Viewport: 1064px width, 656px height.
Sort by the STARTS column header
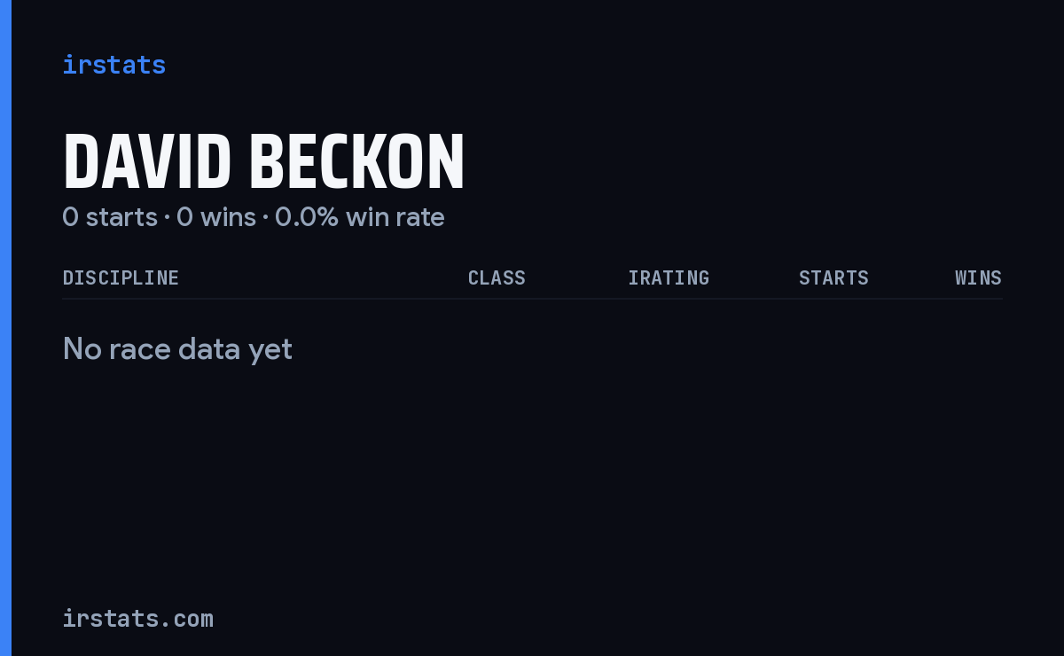(833, 278)
